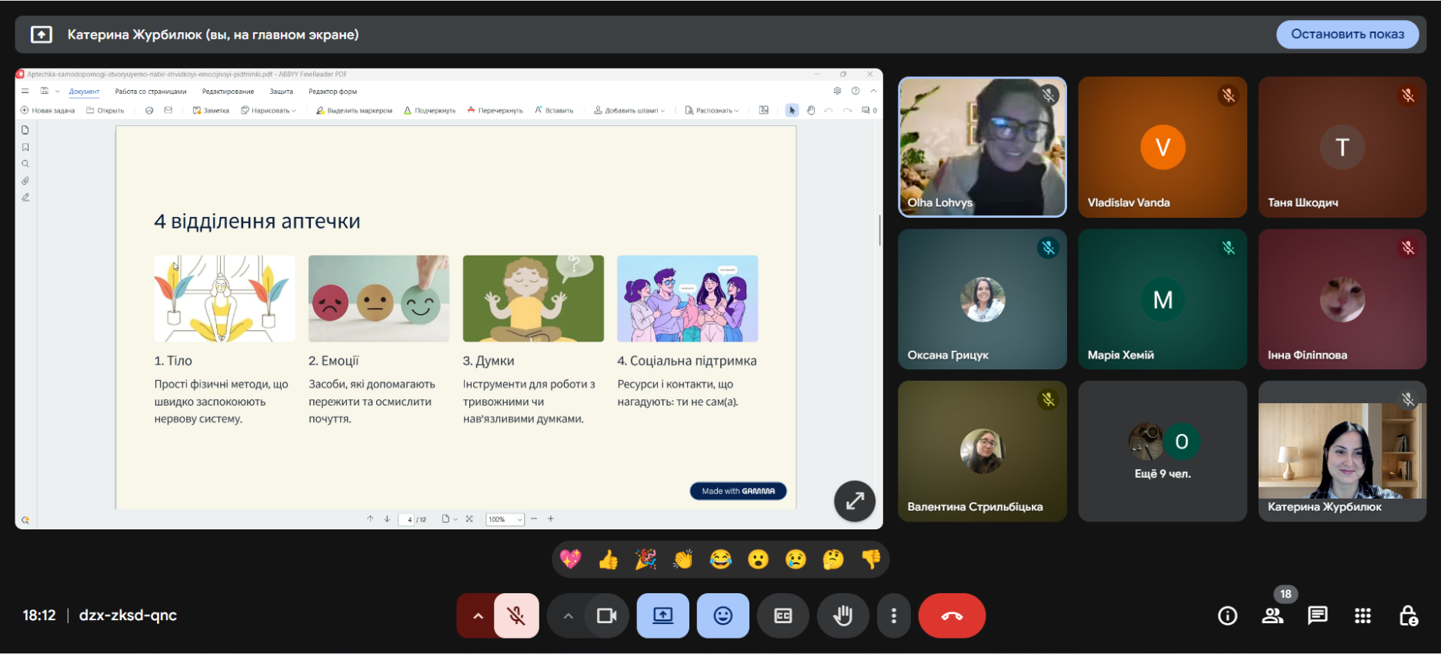Expand video settings arrow next to camera

[x=568, y=616]
